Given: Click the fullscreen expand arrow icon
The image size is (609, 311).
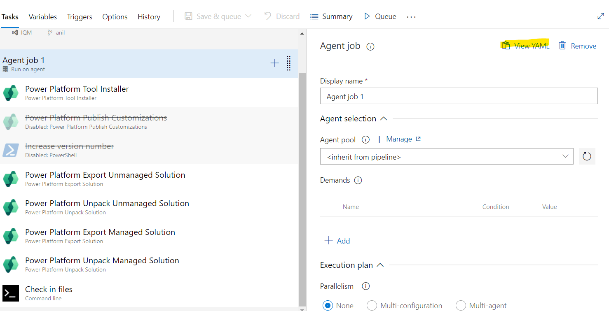Looking at the screenshot, I should coord(601,16).
